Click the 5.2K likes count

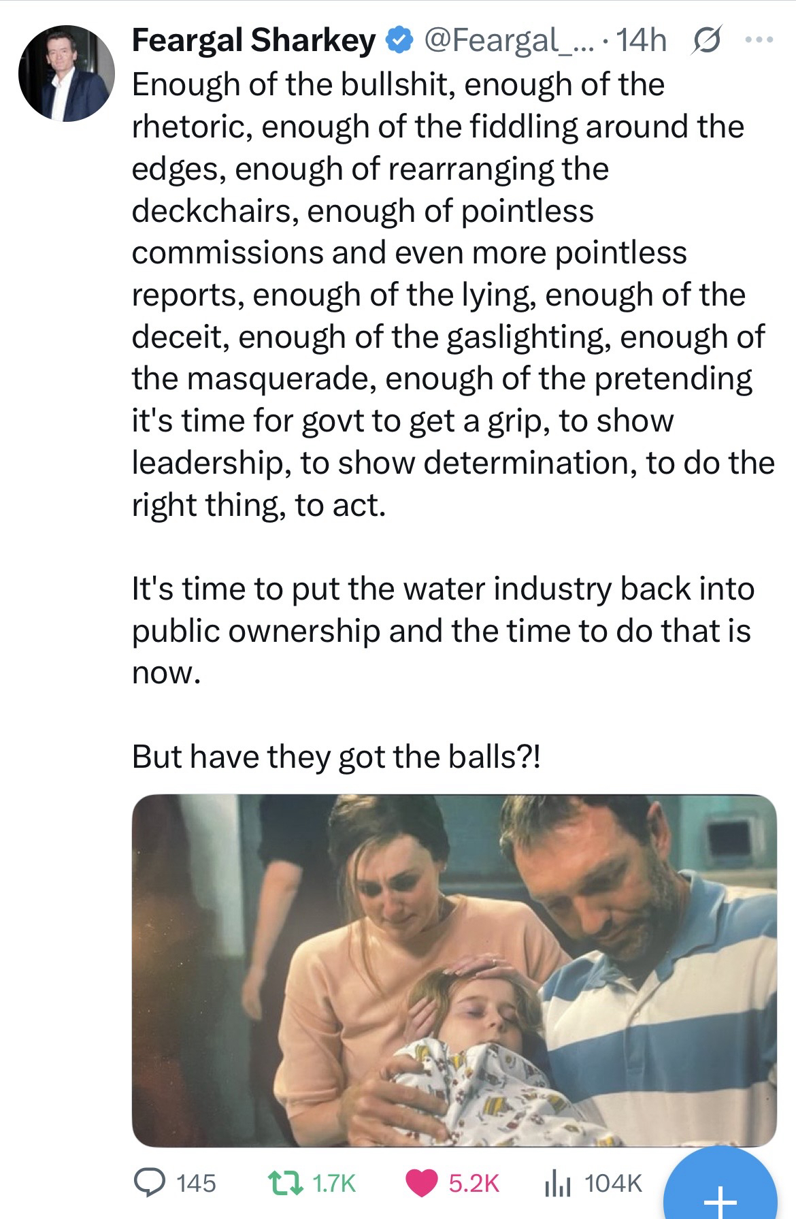[474, 1183]
